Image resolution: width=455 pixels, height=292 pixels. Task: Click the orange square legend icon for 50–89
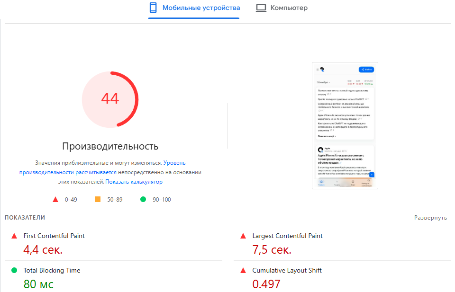[x=98, y=199]
